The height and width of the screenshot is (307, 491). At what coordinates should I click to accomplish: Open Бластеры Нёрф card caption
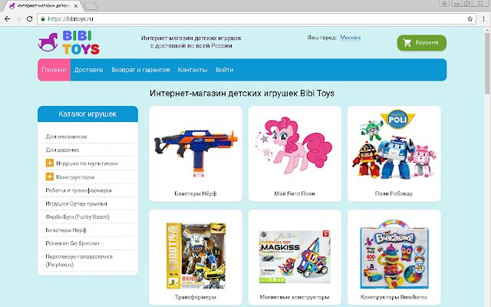coord(196,193)
